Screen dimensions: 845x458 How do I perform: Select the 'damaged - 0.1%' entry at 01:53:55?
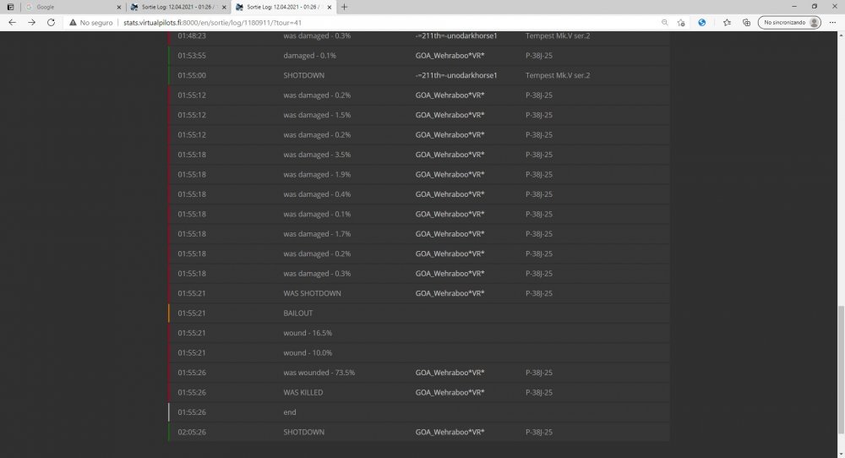pyautogui.click(x=309, y=56)
